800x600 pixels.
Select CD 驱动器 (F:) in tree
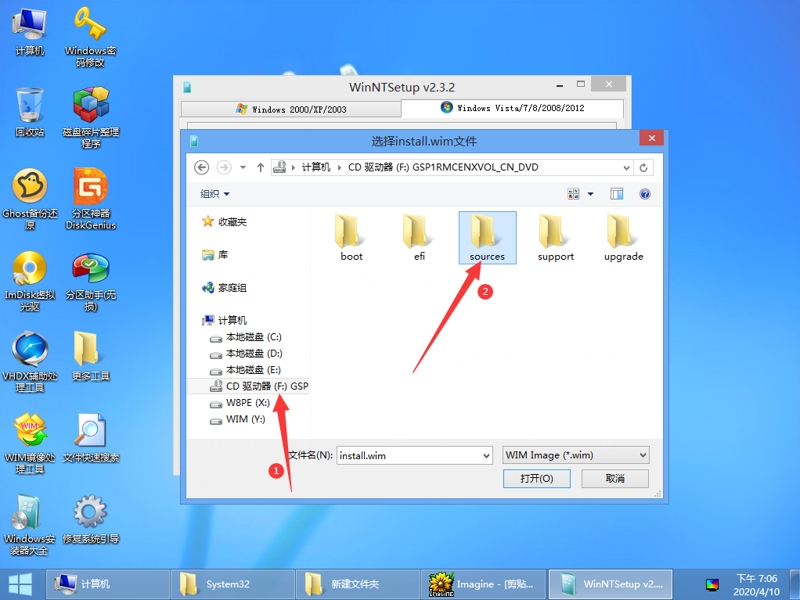260,386
